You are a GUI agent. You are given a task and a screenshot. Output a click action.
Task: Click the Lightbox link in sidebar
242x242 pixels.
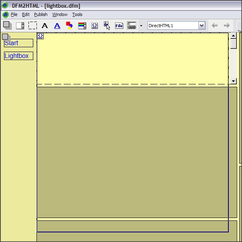pos(16,56)
